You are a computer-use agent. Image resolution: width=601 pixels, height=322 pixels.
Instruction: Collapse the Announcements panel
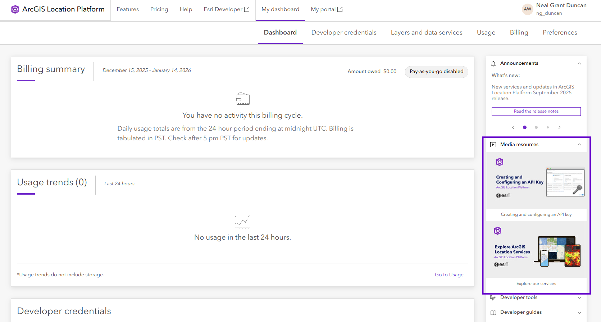(x=579, y=63)
